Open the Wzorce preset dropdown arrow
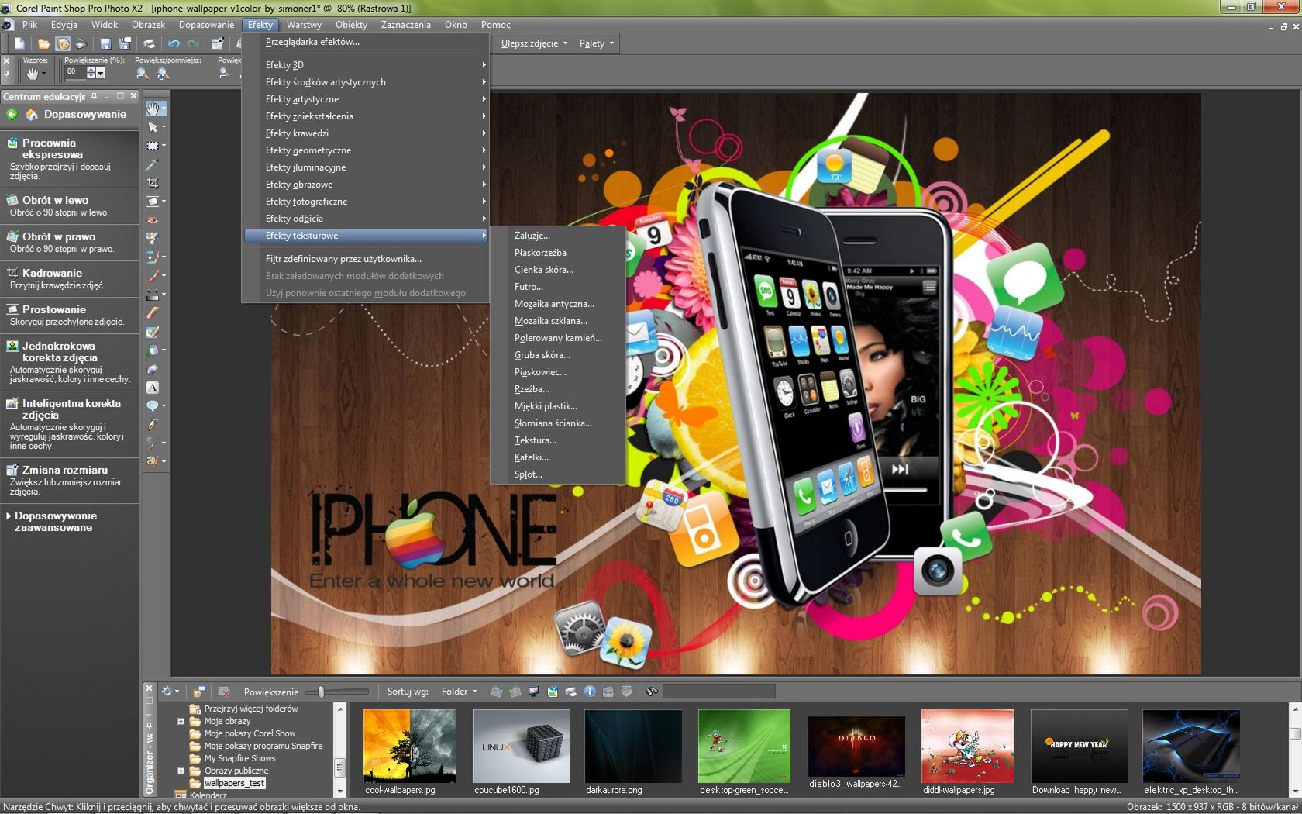 43,74
